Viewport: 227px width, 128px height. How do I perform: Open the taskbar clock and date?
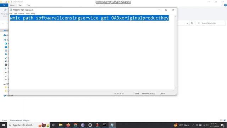coord(214,125)
